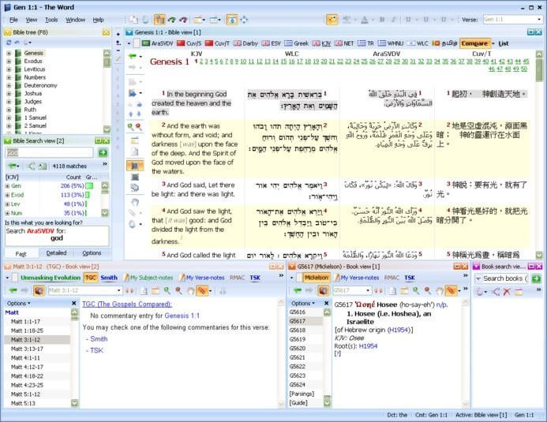Click green zoom-in icon in TGC book view toolbar

pyautogui.click(x=167, y=290)
